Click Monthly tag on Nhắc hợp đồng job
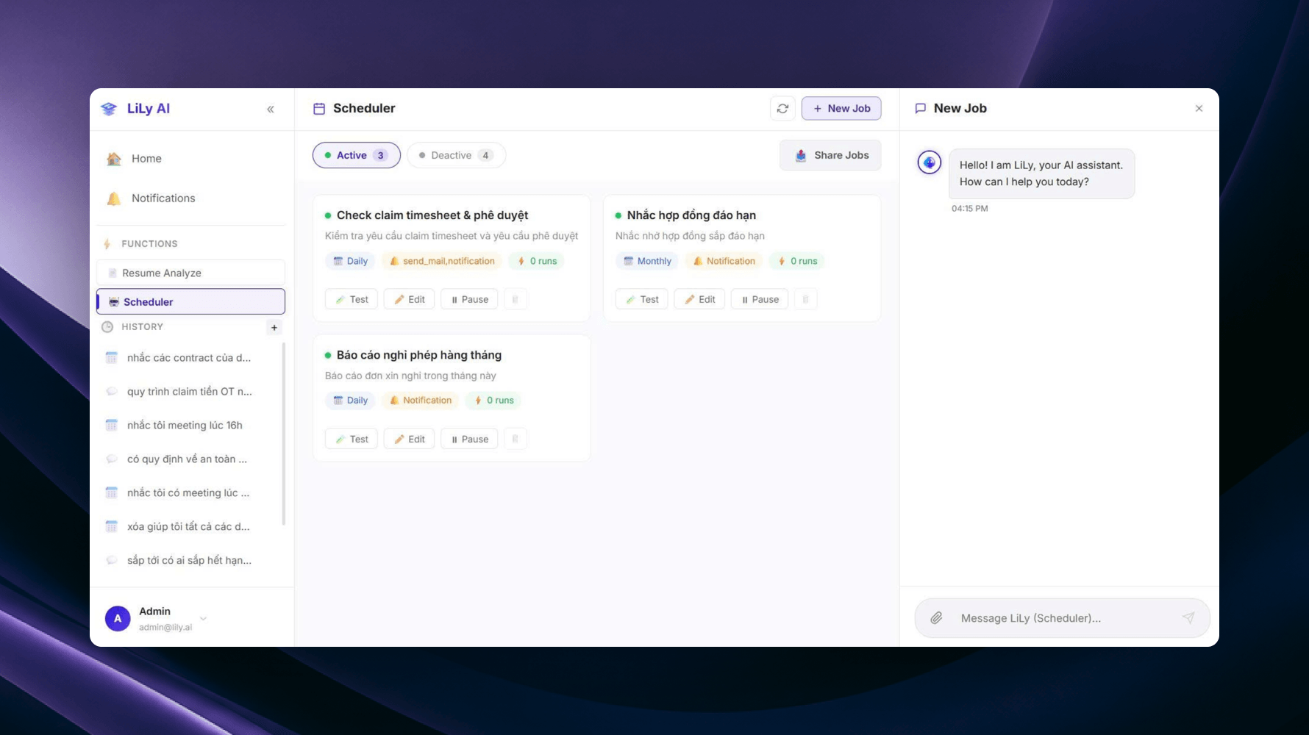Screen dimensions: 1309x735 [647, 261]
